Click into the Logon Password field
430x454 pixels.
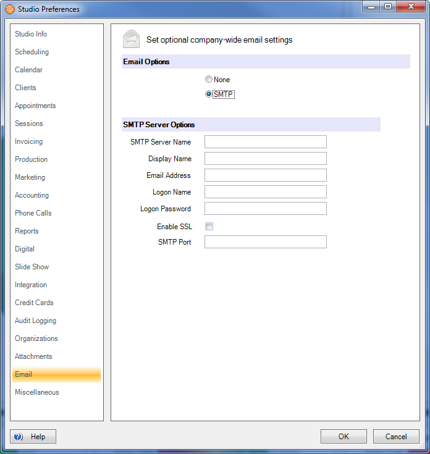265,209
